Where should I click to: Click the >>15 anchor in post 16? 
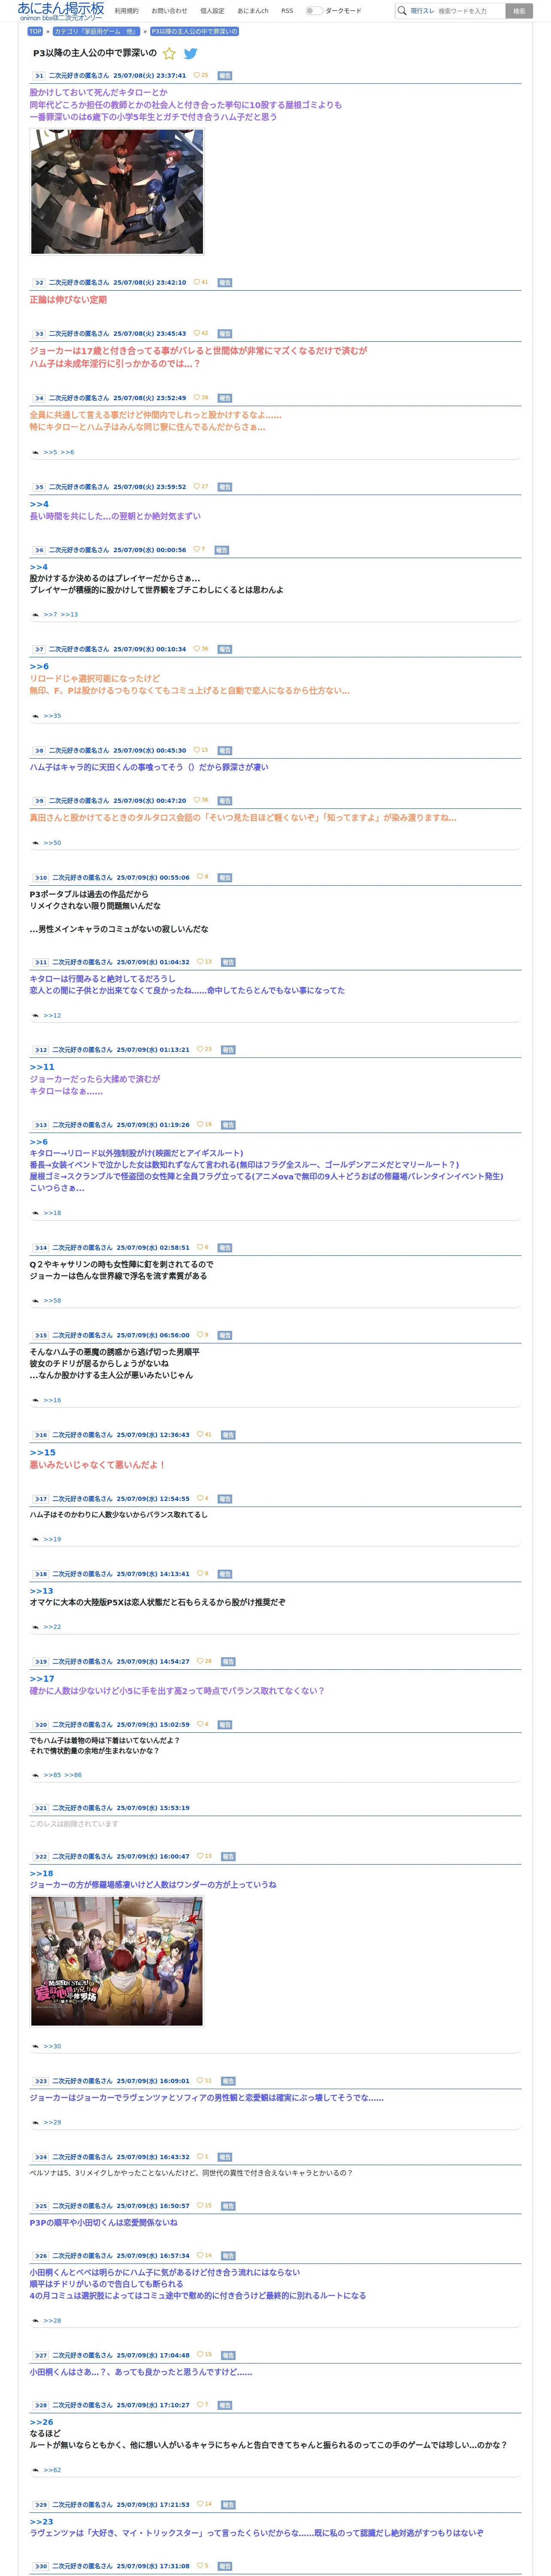point(42,1453)
